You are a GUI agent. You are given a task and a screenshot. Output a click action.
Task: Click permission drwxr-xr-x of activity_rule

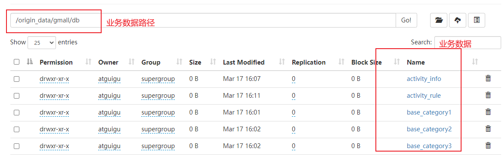click(54, 96)
